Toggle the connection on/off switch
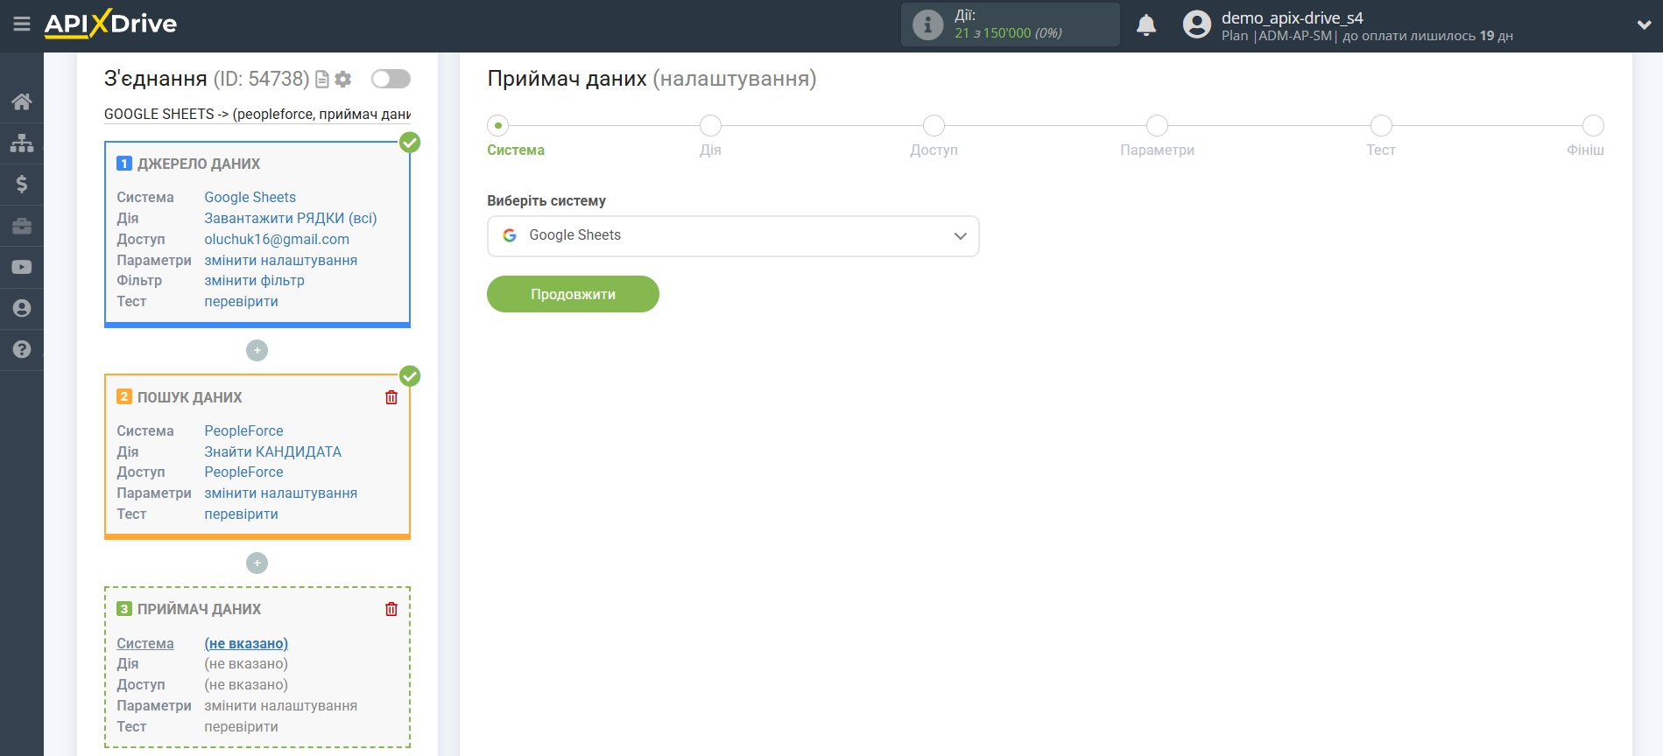This screenshot has height=756, width=1663. 391,79
